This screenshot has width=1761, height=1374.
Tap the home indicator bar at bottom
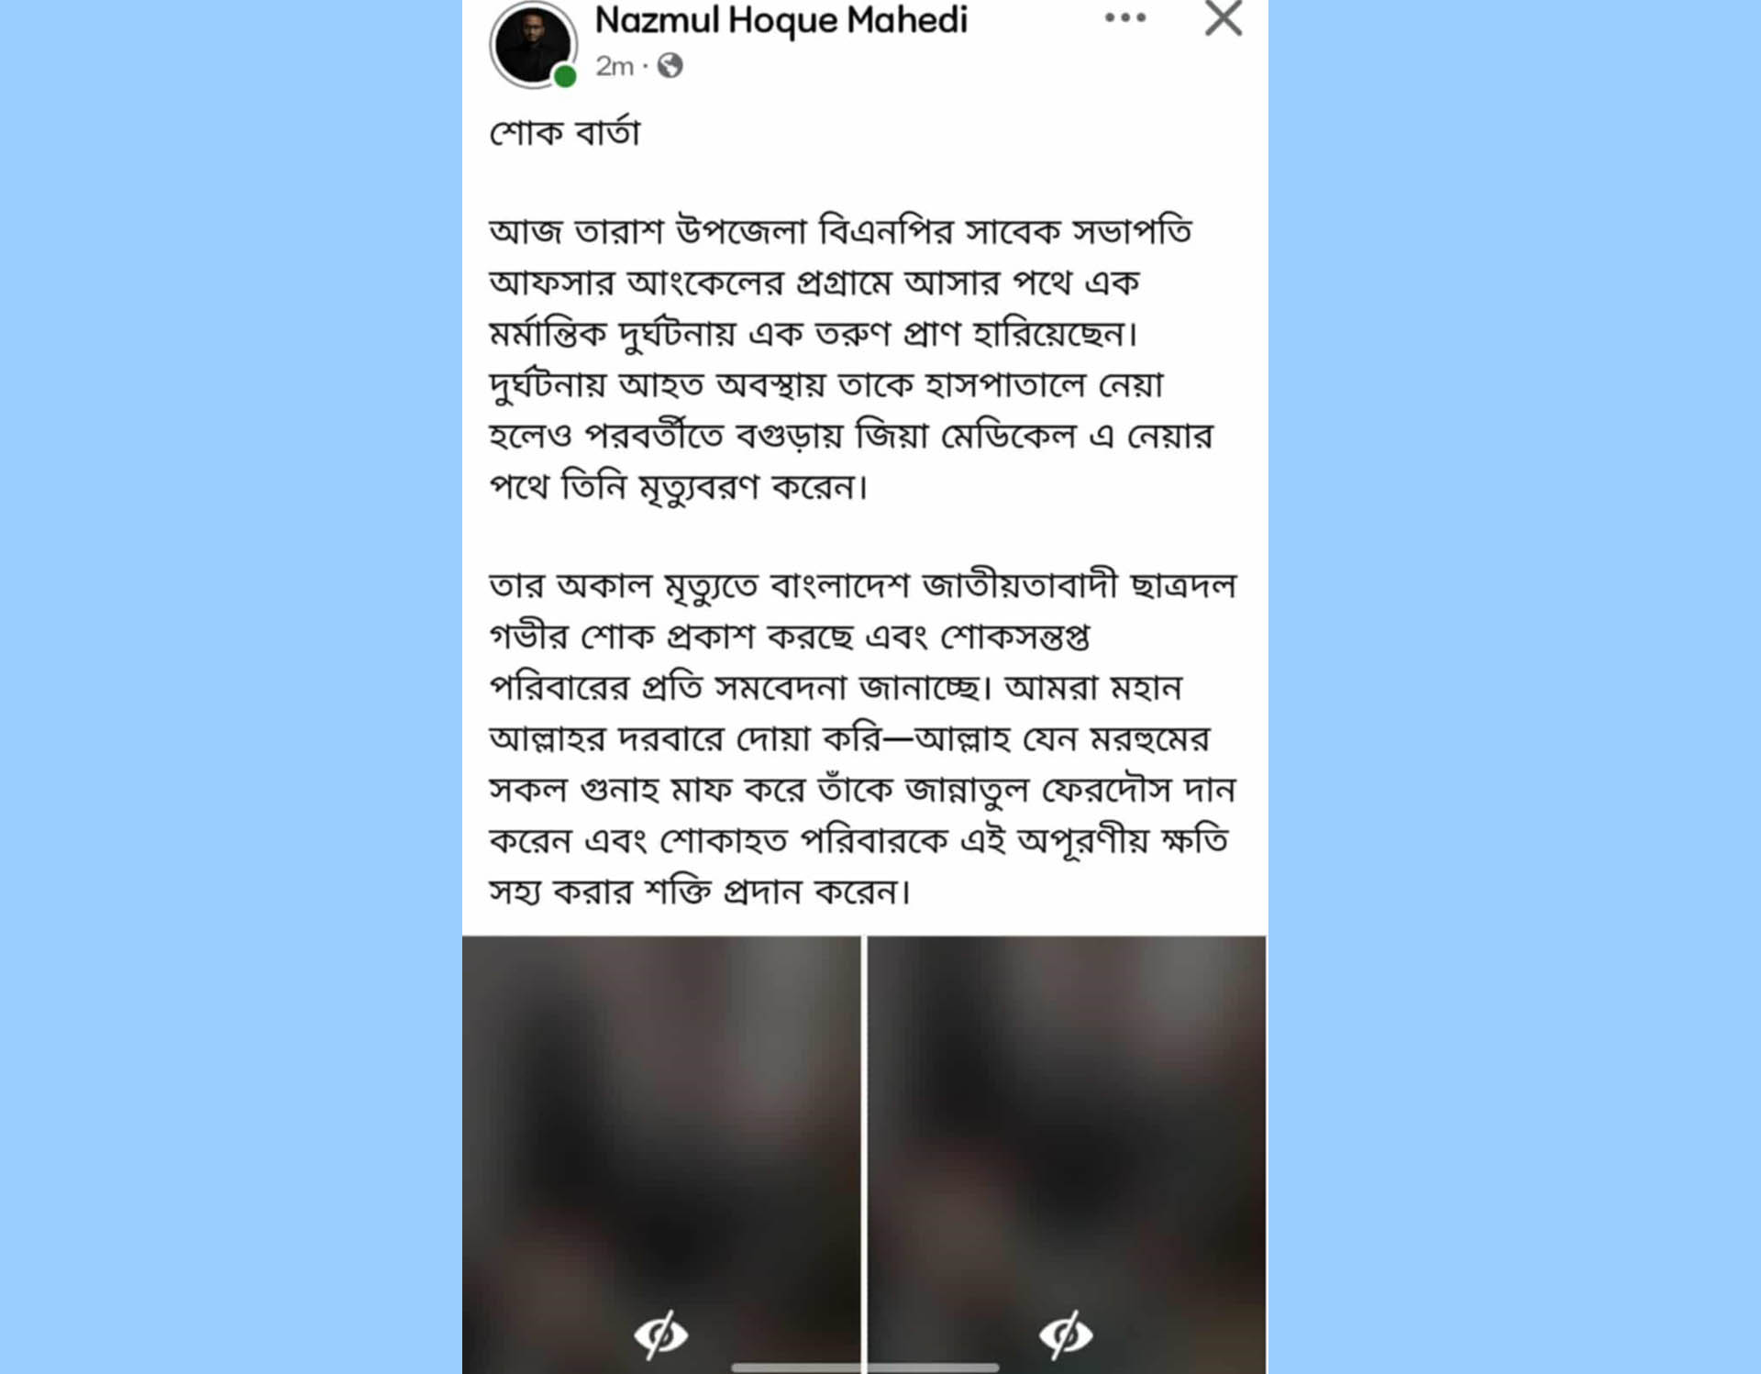(x=865, y=1368)
